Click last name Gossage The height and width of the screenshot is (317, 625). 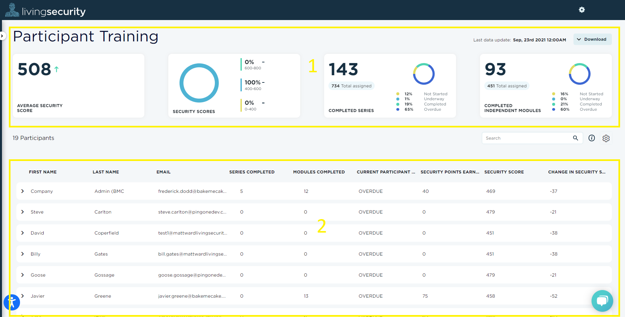[x=104, y=275]
